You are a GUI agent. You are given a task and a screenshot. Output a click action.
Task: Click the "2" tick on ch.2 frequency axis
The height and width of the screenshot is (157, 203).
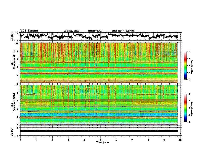(18, 117)
